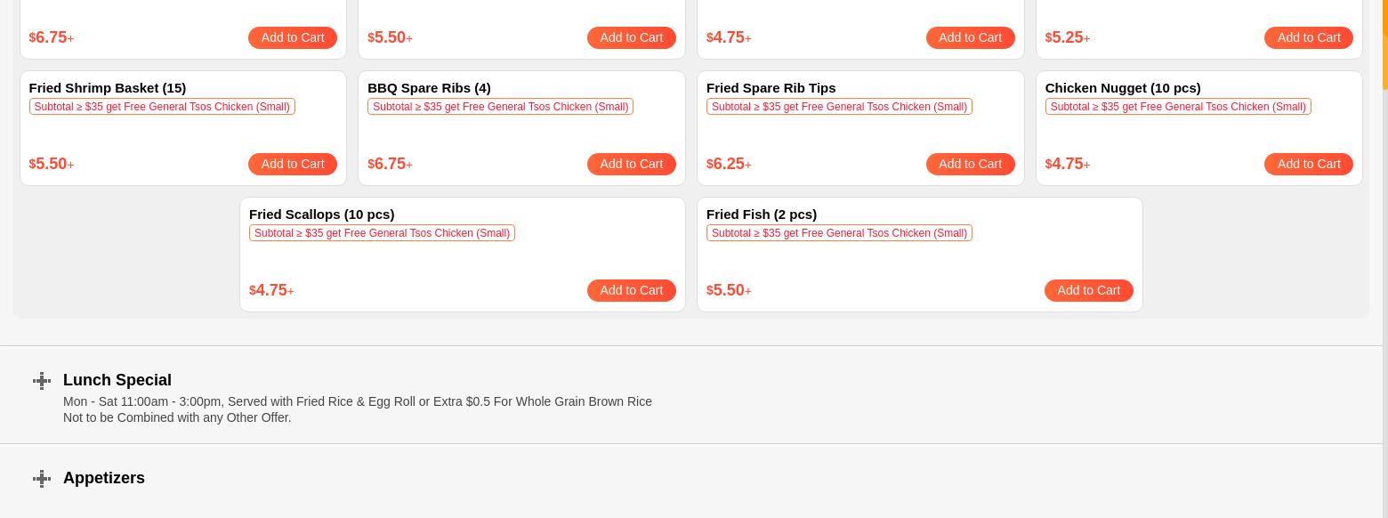Add BBQ Spare Ribs (4) to cart
Viewport: 1388px width, 518px height.
(x=631, y=164)
